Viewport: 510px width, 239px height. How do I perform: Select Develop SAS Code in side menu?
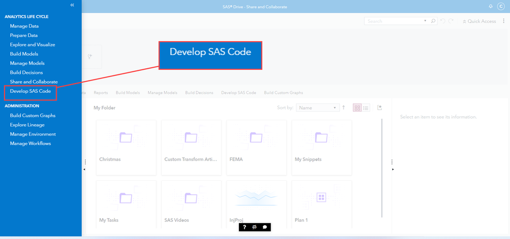[31, 91]
